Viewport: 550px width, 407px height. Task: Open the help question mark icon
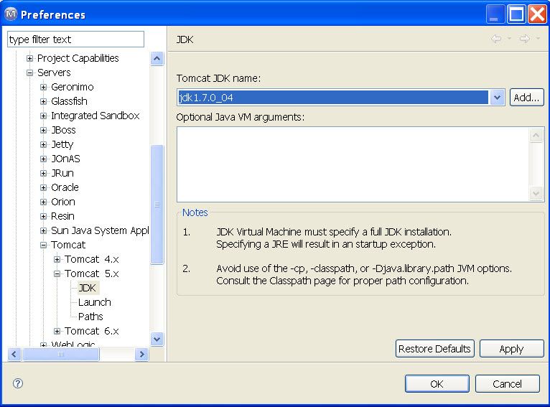[x=18, y=383]
